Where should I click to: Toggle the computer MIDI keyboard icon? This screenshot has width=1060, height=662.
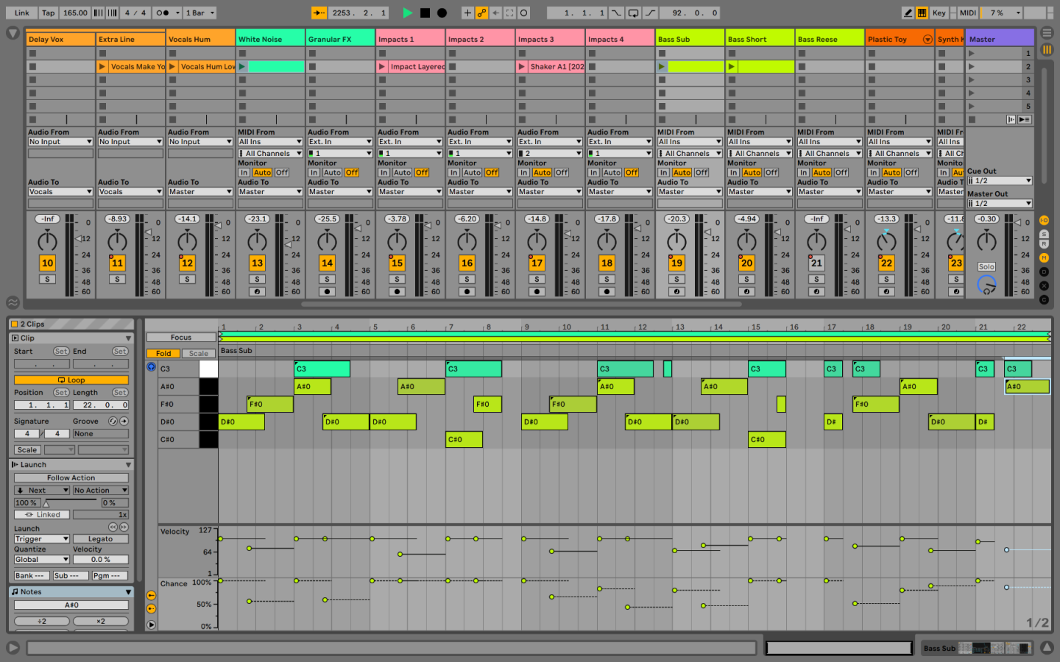[x=922, y=13]
